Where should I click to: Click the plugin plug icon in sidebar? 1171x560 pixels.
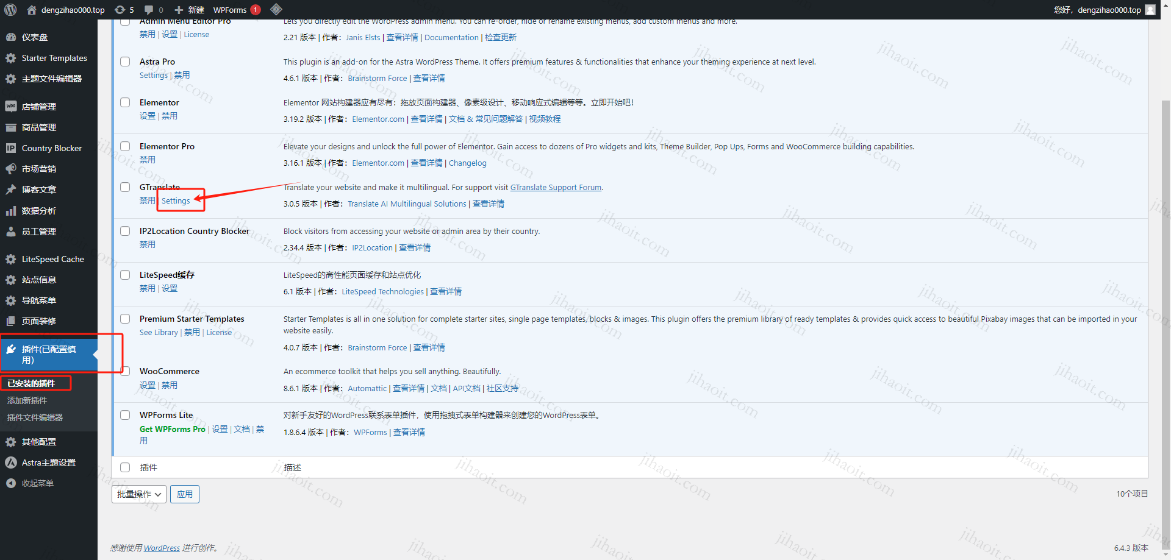coord(11,349)
